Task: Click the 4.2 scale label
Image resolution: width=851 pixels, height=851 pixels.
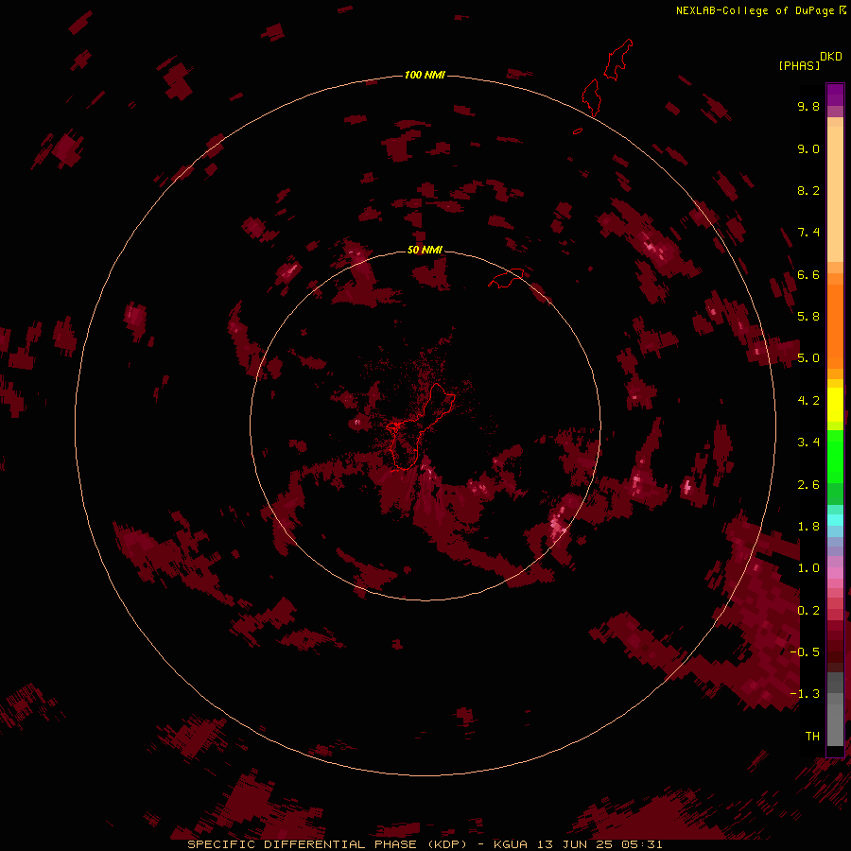Action: pyautogui.click(x=808, y=400)
